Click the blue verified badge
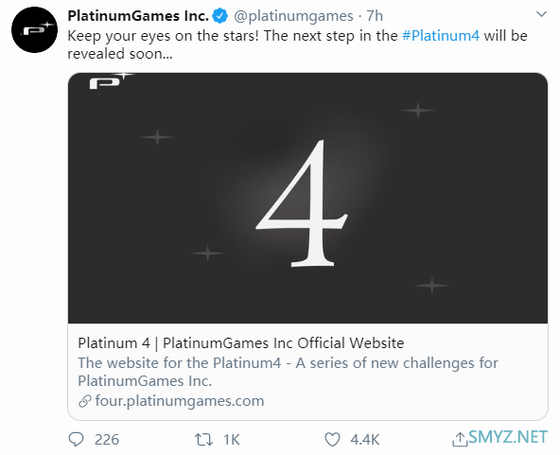 pyautogui.click(x=220, y=16)
